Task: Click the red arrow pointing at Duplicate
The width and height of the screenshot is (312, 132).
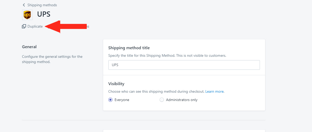Action: click(66, 27)
